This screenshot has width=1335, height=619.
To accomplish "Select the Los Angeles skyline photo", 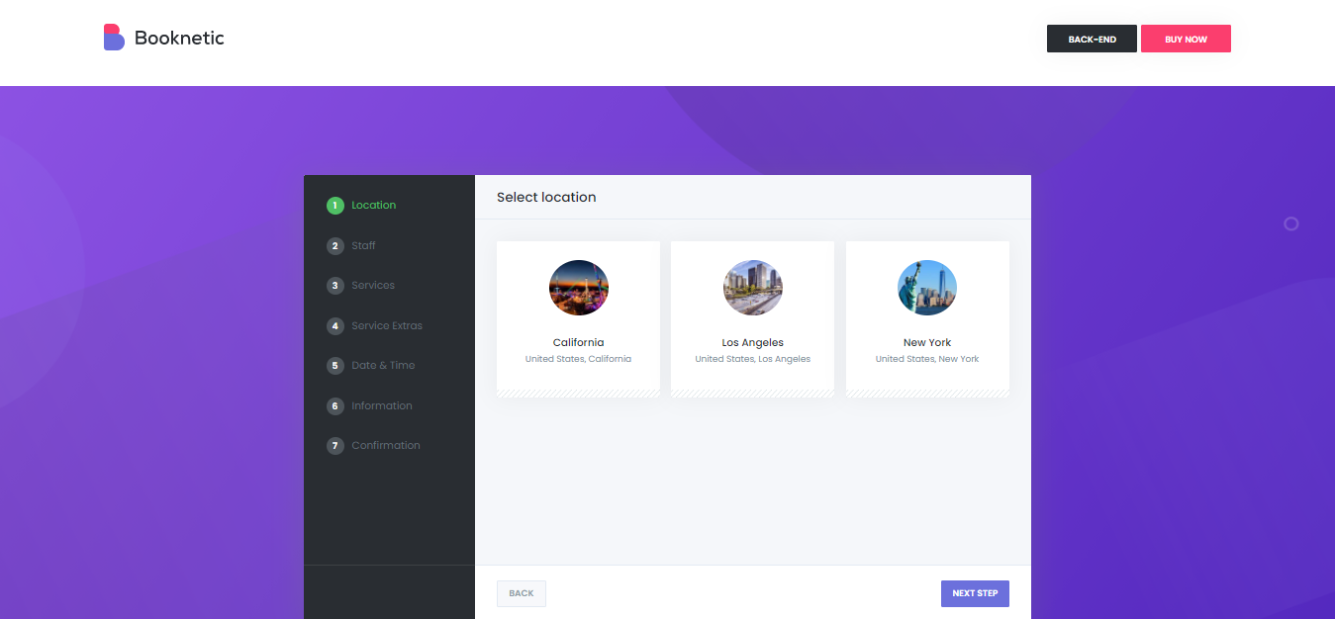I will coord(753,288).
